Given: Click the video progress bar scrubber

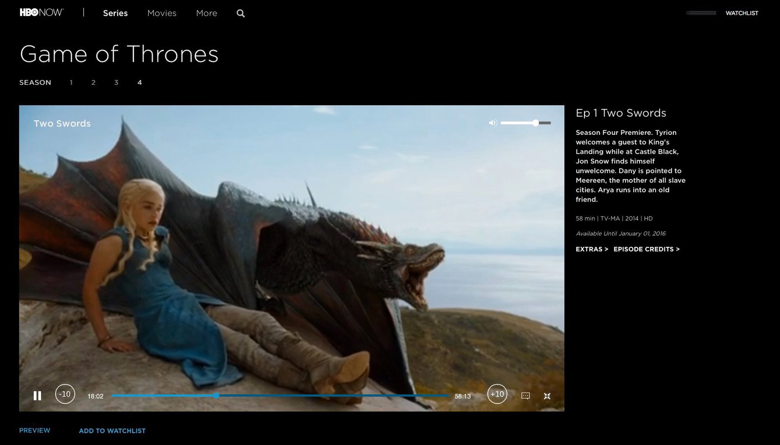Looking at the screenshot, I should tap(216, 396).
